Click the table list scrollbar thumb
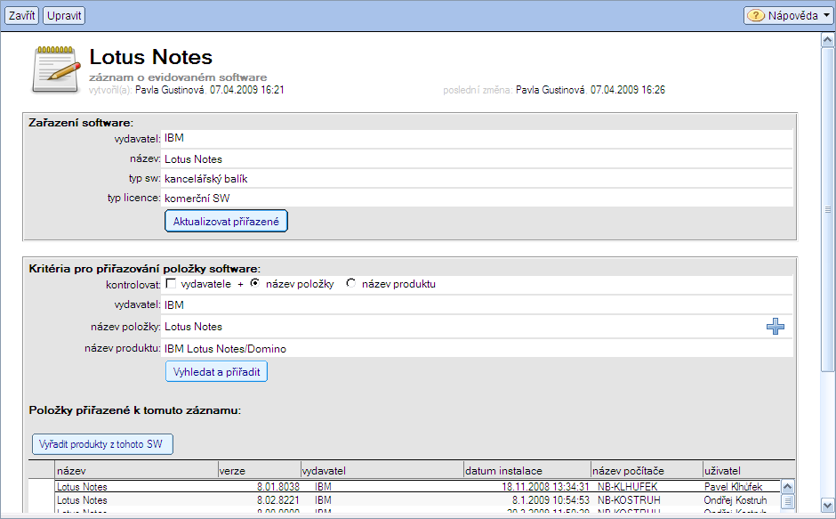 pyautogui.click(x=787, y=501)
